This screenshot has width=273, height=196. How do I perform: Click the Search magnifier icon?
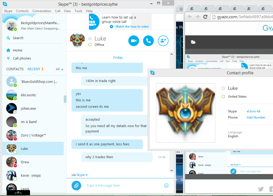(x=8, y=38)
